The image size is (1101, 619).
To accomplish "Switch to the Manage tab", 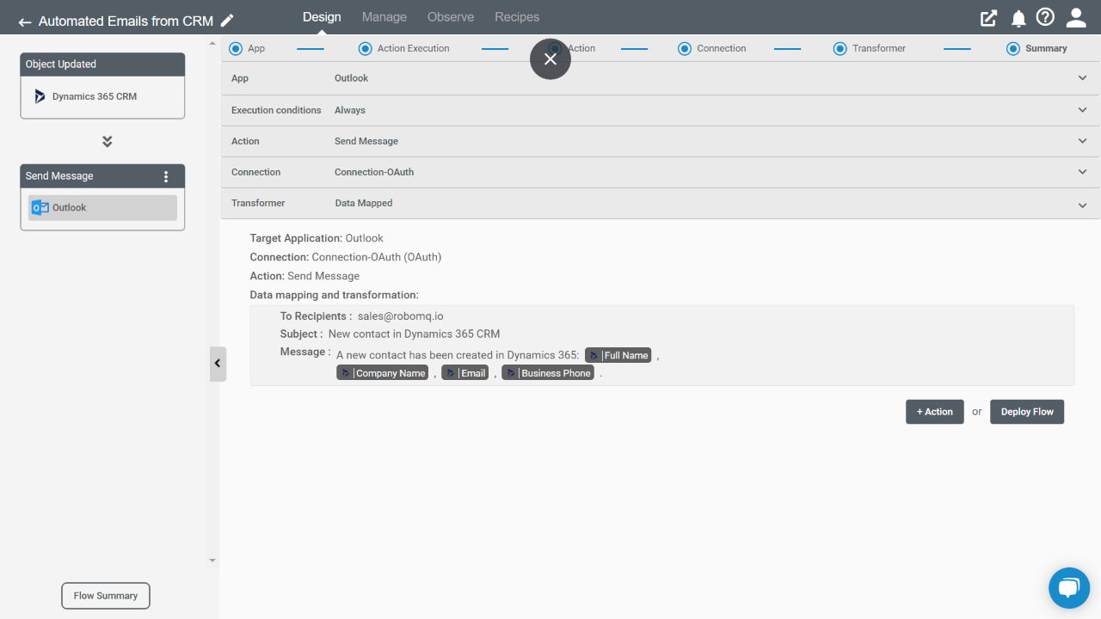I will click(384, 17).
